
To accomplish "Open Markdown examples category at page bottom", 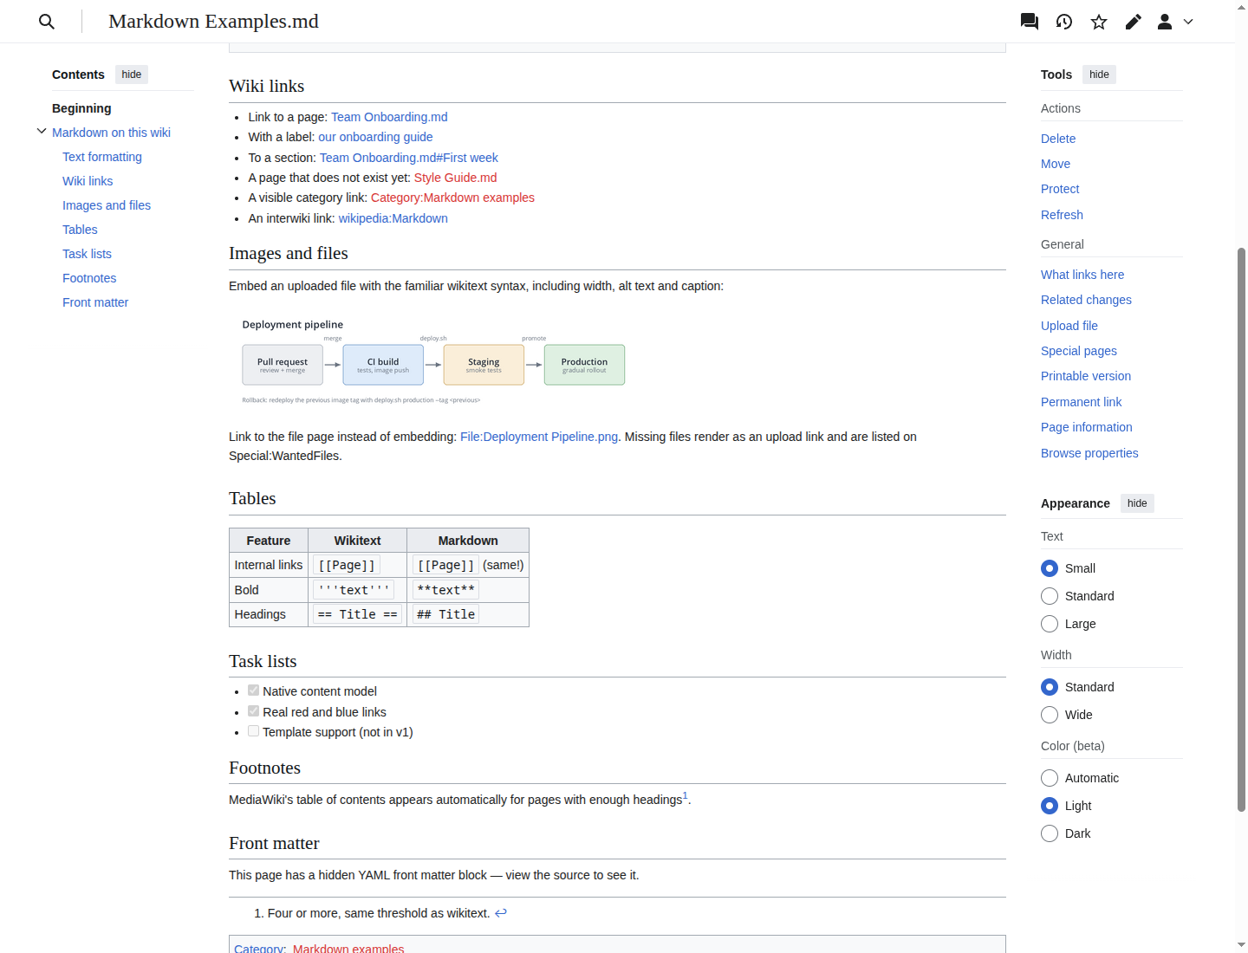I will 348,948.
